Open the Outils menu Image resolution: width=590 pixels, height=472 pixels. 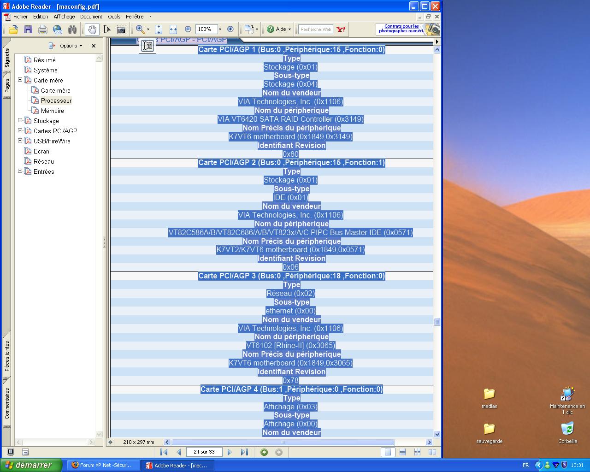coord(114,17)
